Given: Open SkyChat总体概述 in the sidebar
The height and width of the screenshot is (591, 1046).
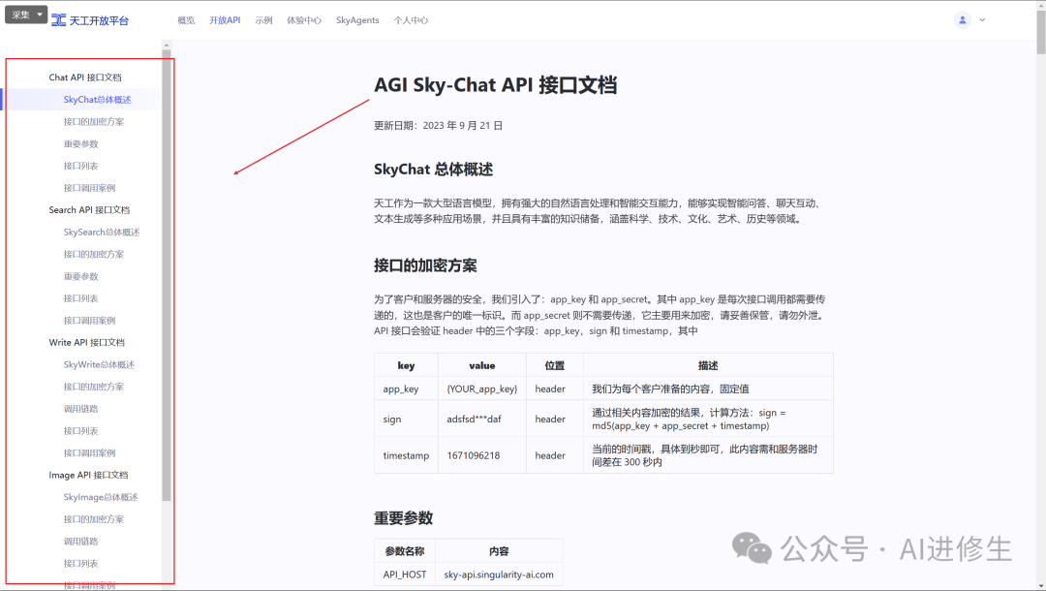Looking at the screenshot, I should [98, 100].
